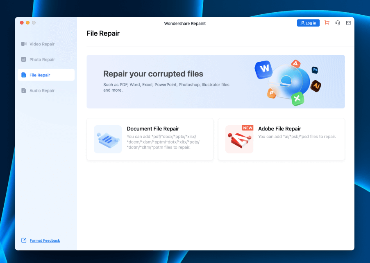This screenshot has height=263, width=370.
Task: Select the File Repair sidebar tab
Action: [x=46, y=75]
